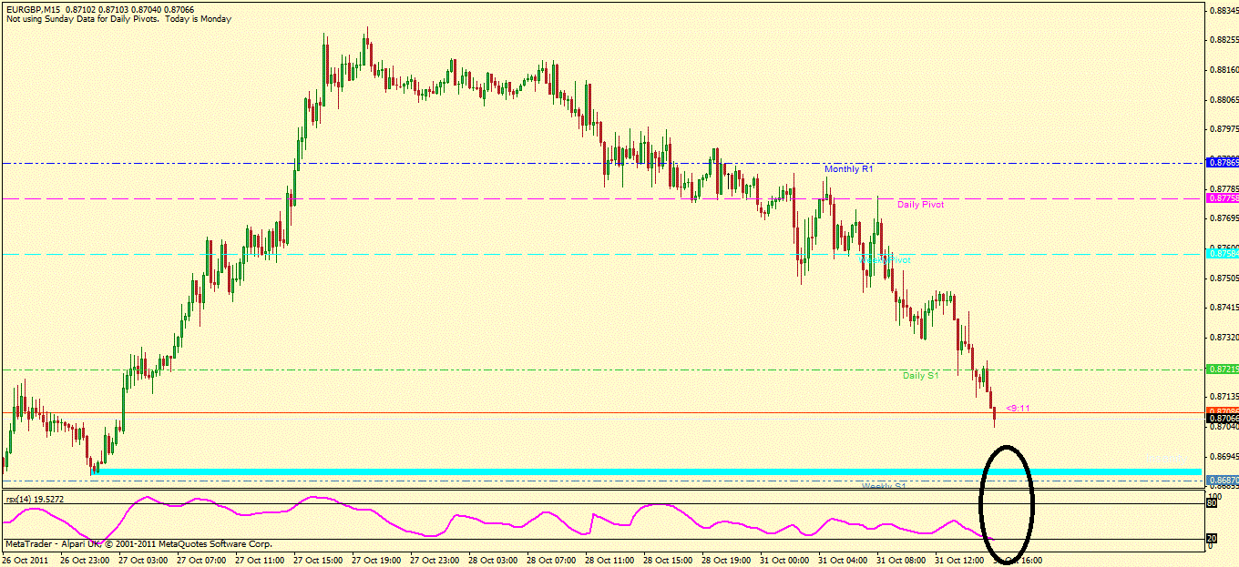Click the EURGBP,M15 chart title text

33,10
